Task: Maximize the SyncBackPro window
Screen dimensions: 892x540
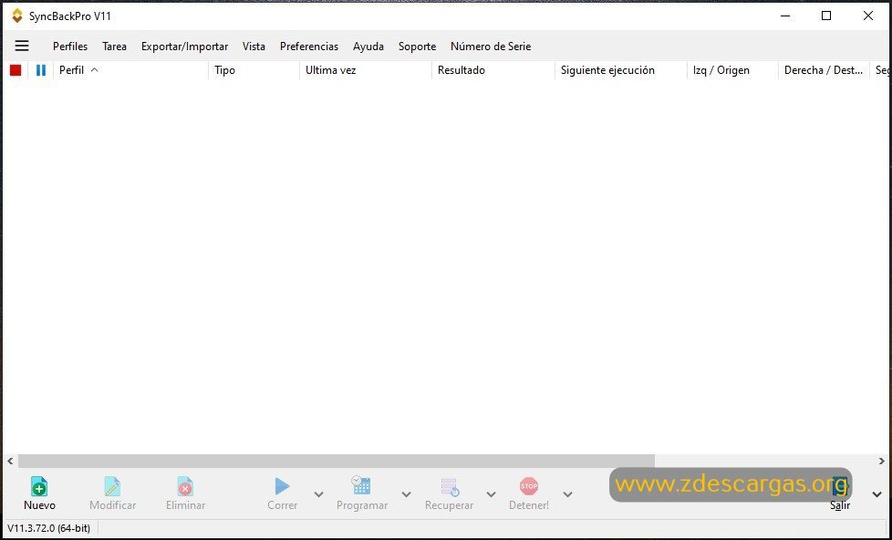Action: [826, 16]
